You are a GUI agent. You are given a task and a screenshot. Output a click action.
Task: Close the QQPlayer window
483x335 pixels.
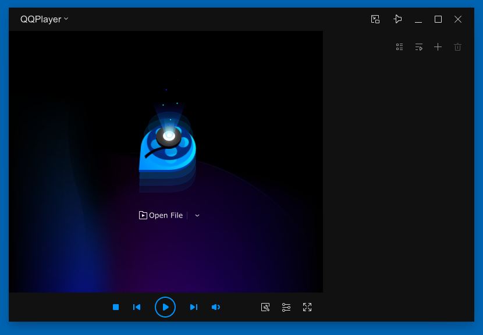(x=458, y=19)
